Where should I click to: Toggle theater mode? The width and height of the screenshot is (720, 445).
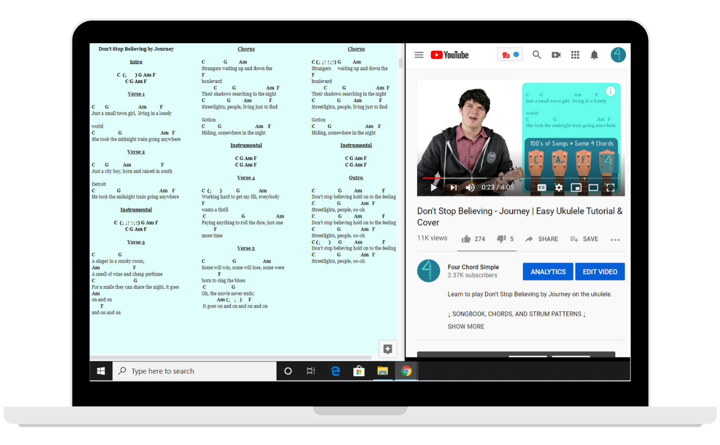point(593,187)
